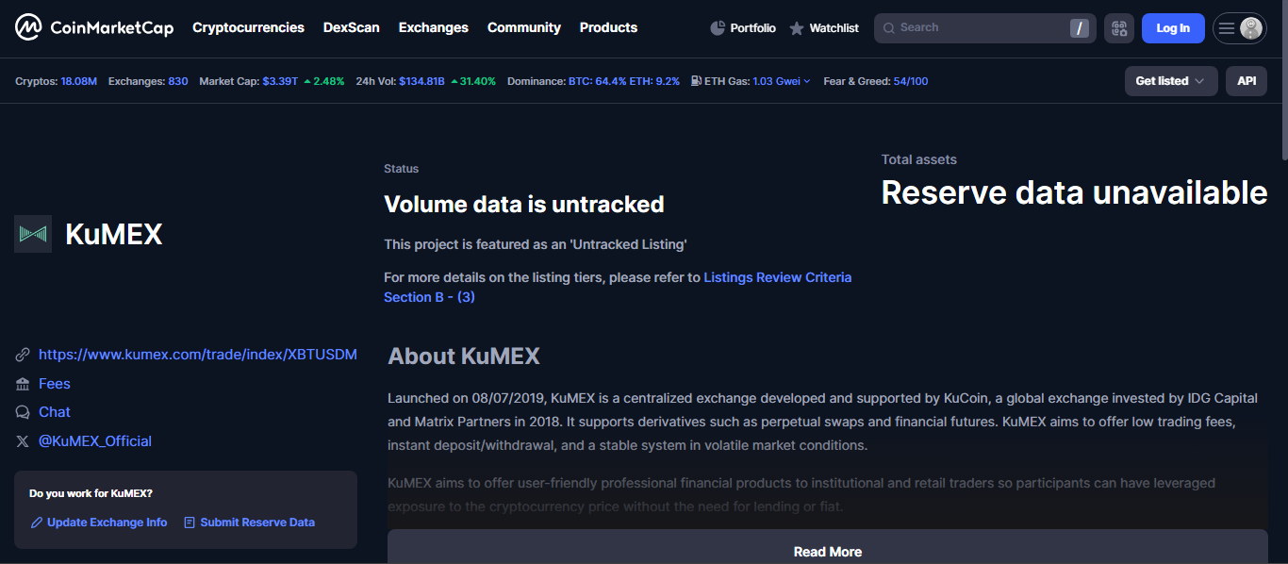Image resolution: width=1288 pixels, height=564 pixels.
Task: Click the chain link icon beside the URL
Action: pos(23,355)
